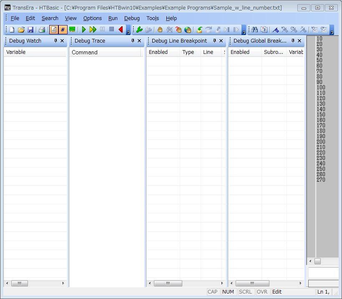
Task: Click the green arrow step-into icon
Action: click(x=199, y=30)
